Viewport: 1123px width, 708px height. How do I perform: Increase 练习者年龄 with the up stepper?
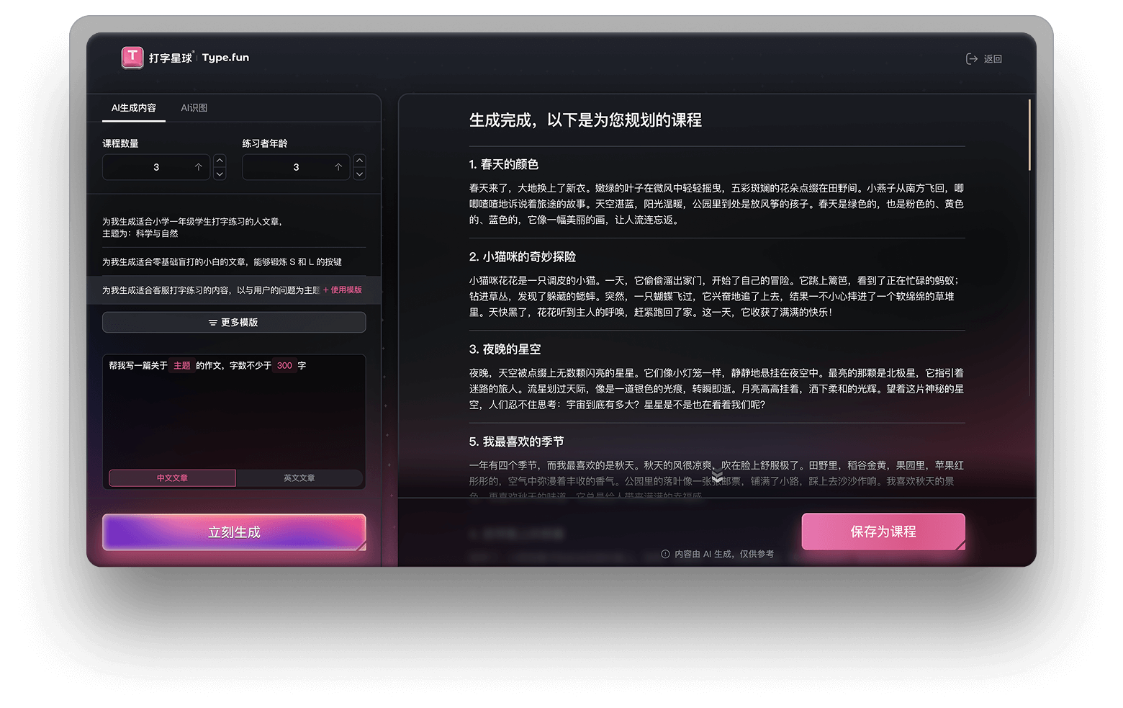[360, 161]
